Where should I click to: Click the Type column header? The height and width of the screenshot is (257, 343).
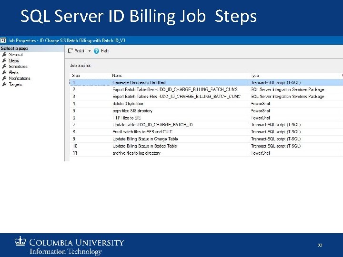click(x=255, y=75)
